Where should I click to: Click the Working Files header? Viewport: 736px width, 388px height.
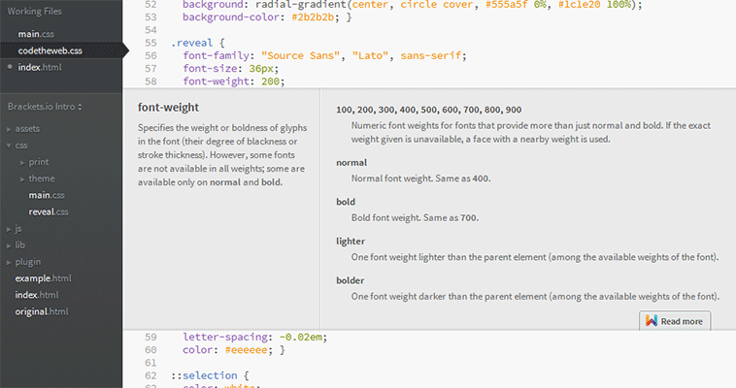click(34, 12)
